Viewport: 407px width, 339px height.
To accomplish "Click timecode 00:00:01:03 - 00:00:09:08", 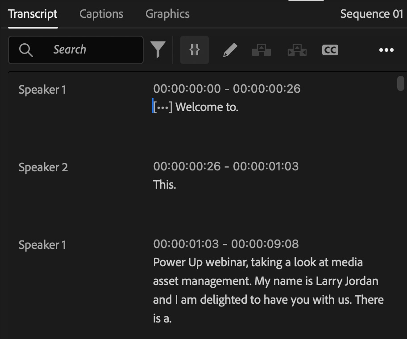I will coord(226,244).
